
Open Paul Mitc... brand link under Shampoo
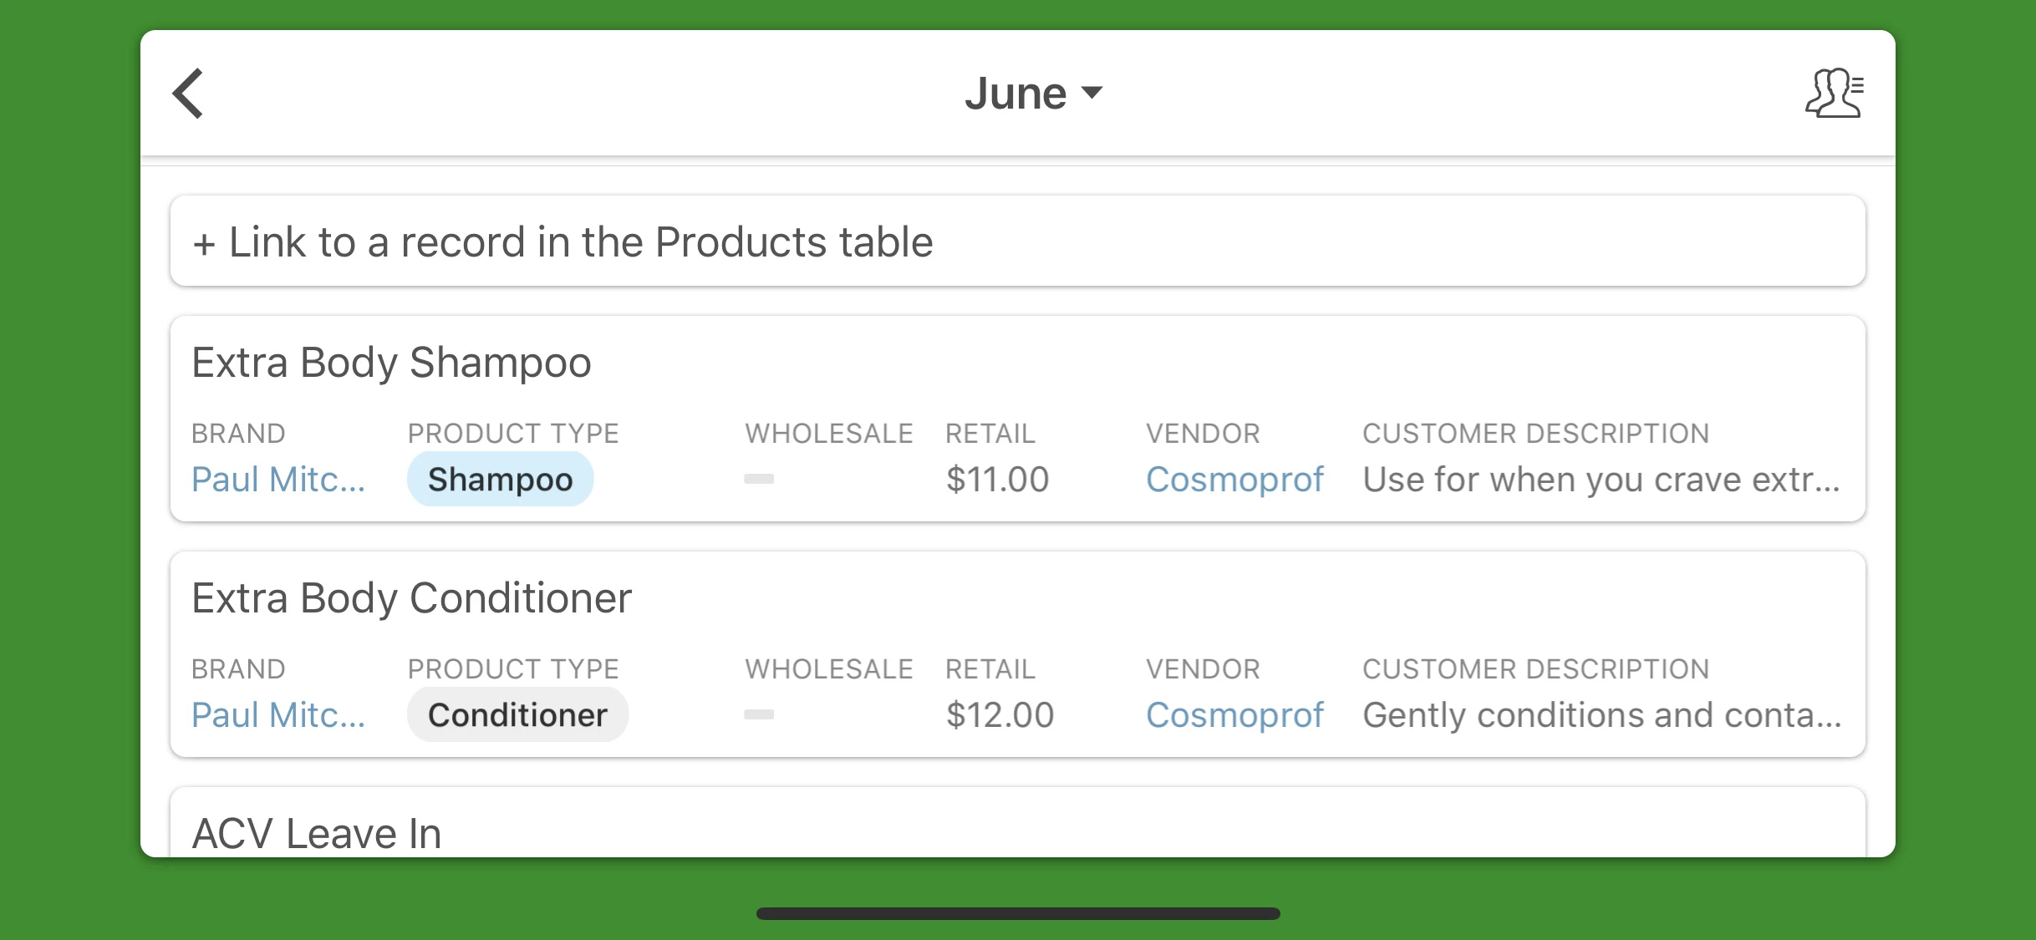coord(278,480)
